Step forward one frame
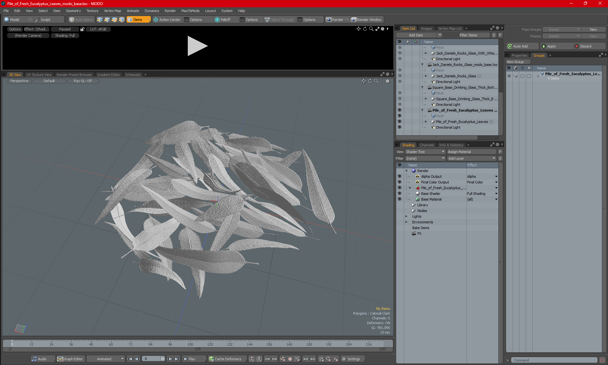This screenshot has height=365, width=608. (x=170, y=359)
